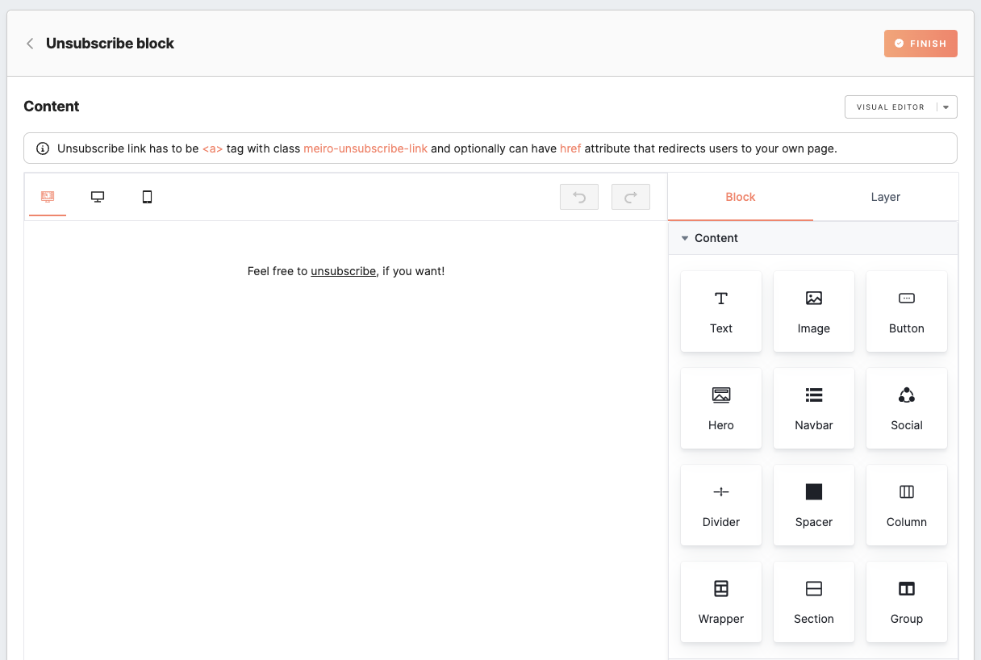Select the Group block
Image resolution: width=981 pixels, height=660 pixels.
[x=907, y=602]
